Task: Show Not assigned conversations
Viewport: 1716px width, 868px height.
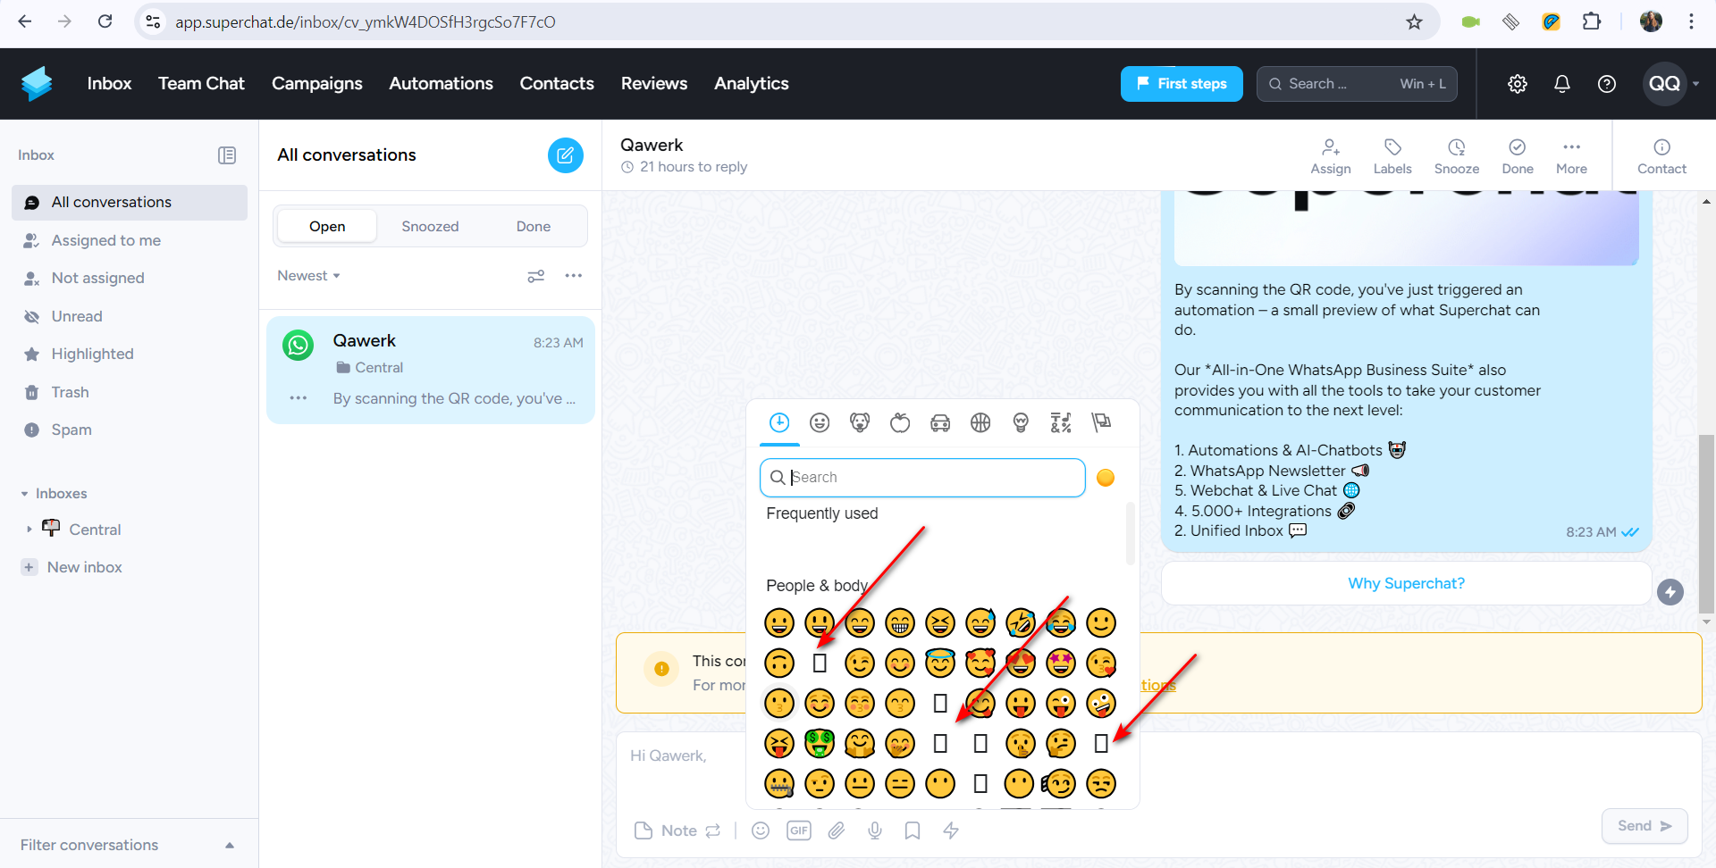Action: pos(130,278)
